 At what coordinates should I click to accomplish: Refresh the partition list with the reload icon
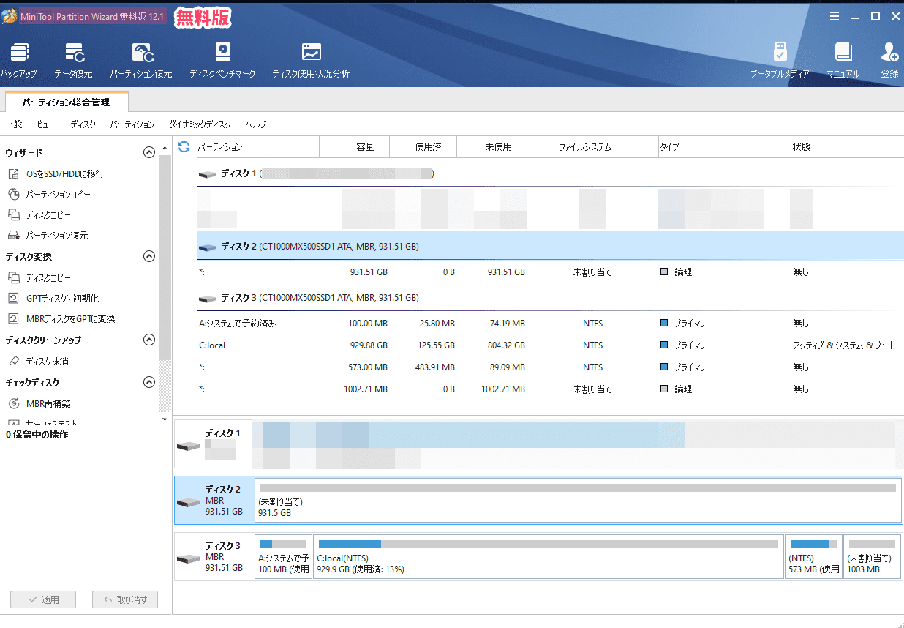point(184,147)
